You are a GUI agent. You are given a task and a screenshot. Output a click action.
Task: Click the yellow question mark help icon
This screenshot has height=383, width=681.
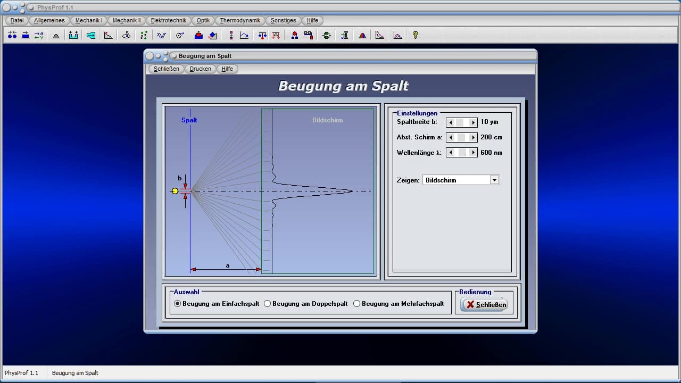pyautogui.click(x=416, y=35)
